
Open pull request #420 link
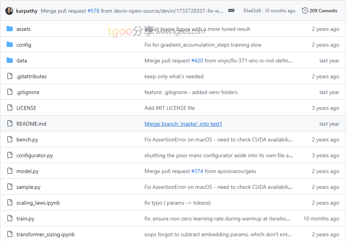197,61
